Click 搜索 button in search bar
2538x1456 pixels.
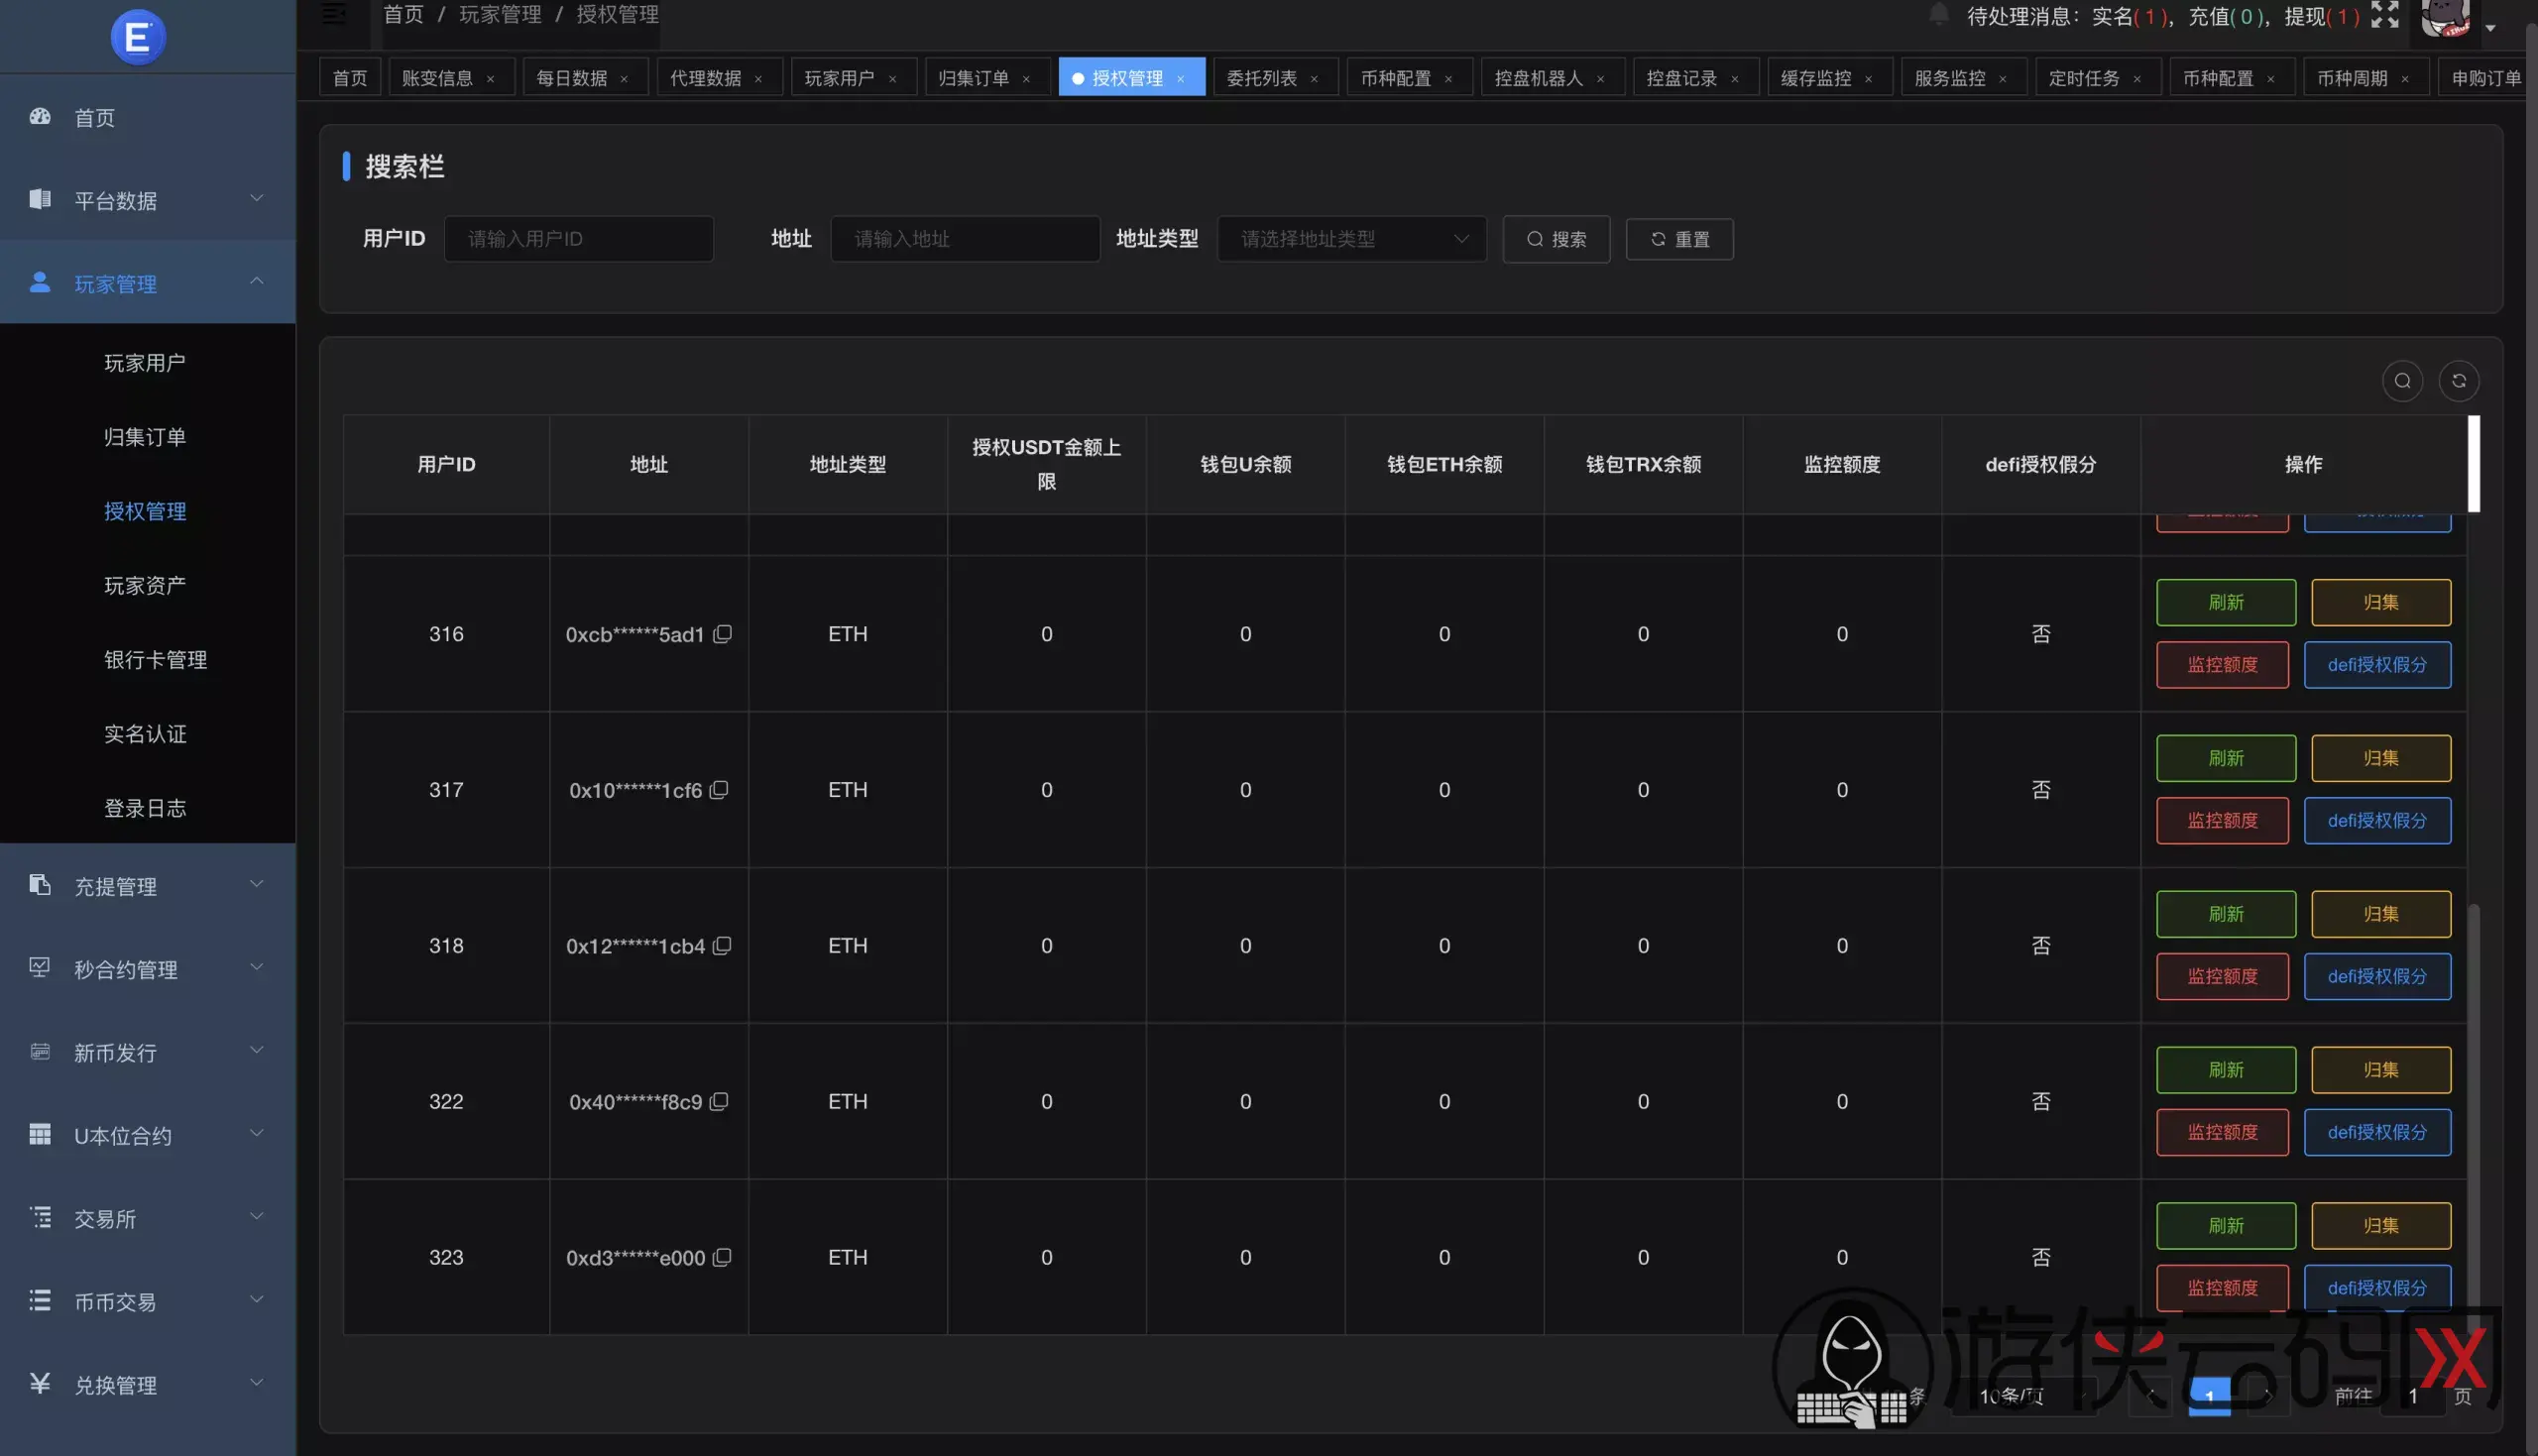click(1556, 239)
